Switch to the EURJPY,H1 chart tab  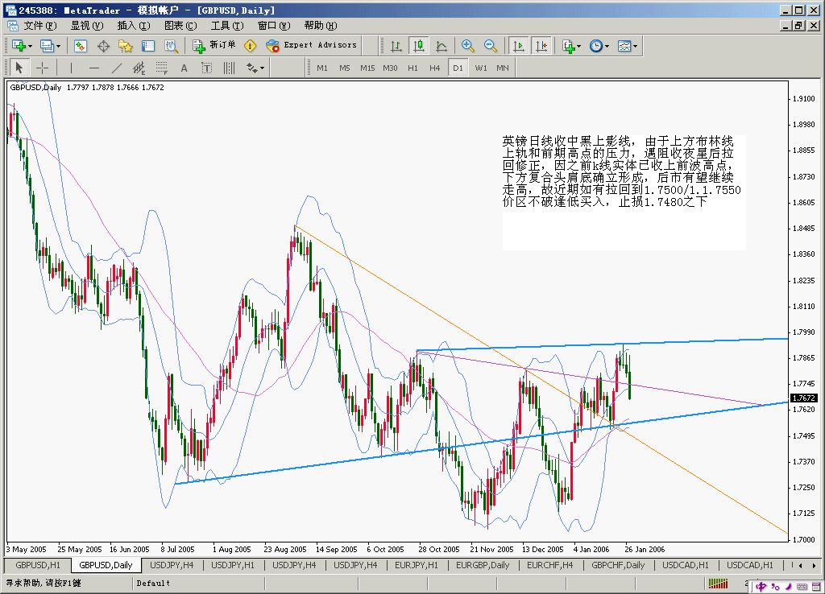click(417, 566)
